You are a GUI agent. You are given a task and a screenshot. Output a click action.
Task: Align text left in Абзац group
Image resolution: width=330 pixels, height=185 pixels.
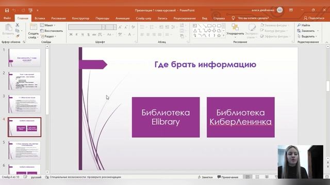(142, 34)
